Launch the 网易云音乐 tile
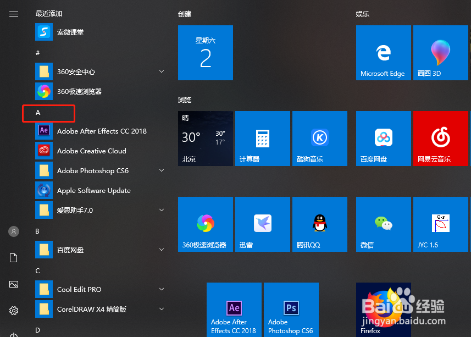 441,139
